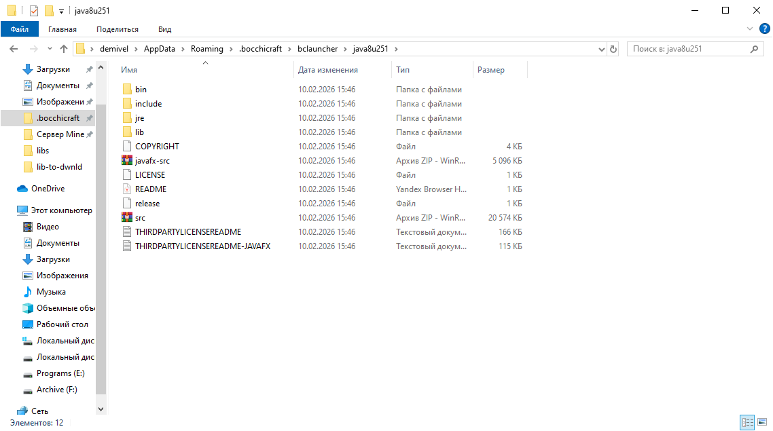
Task: Switch to details table view
Action: click(748, 422)
